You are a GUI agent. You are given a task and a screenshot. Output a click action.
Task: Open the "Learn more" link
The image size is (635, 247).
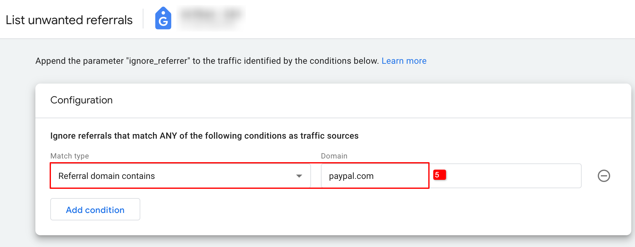point(404,61)
